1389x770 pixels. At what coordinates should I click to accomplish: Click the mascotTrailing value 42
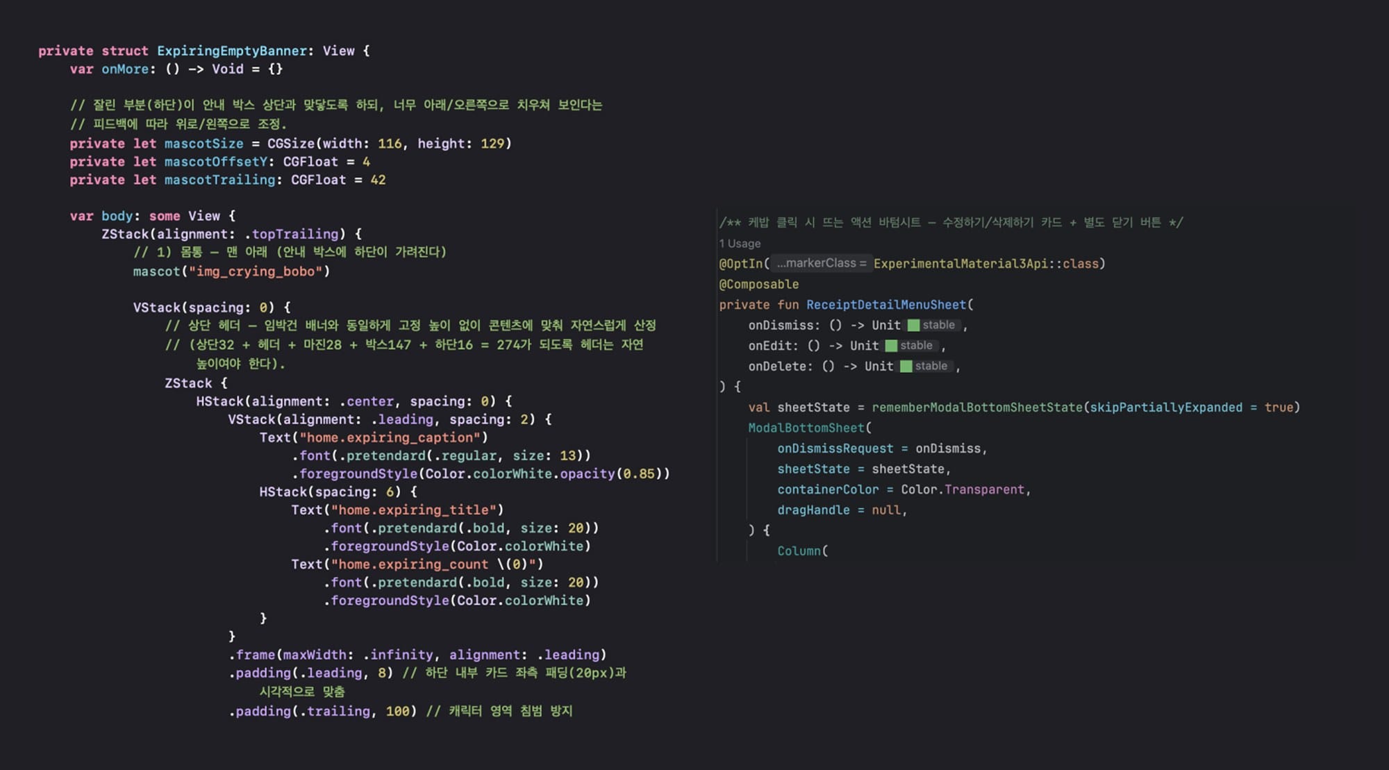[378, 180]
